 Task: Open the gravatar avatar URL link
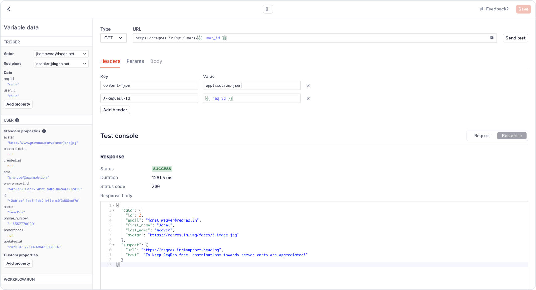(x=42, y=143)
